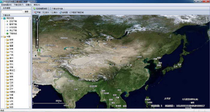Click the 完成 status bar text
The image size is (210, 112).
tap(2, 110)
